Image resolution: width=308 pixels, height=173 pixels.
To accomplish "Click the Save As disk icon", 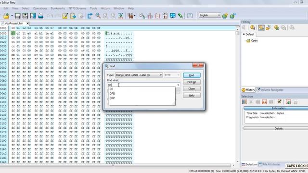I will coord(25,16).
